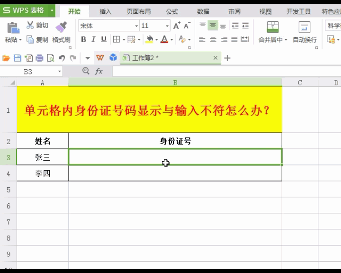Click the blue cube icon
This screenshot has height=273, width=341.
pyautogui.click(x=113, y=58)
